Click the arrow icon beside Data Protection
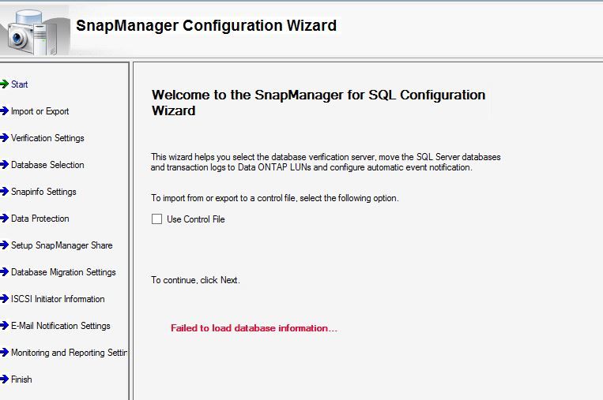This screenshot has height=400, width=603. [x=4, y=219]
